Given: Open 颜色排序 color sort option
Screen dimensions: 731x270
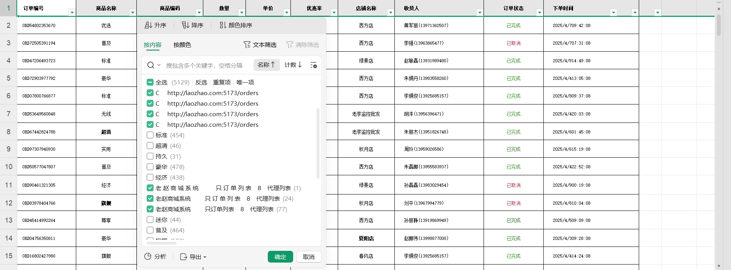Looking at the screenshot, I should [223, 25].
